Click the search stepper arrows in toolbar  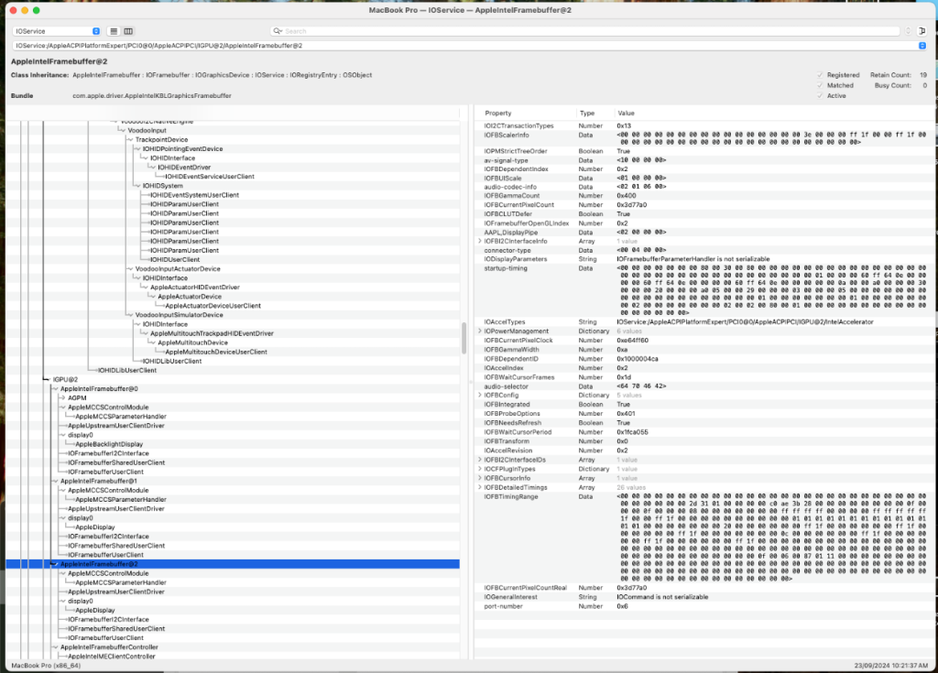908,31
